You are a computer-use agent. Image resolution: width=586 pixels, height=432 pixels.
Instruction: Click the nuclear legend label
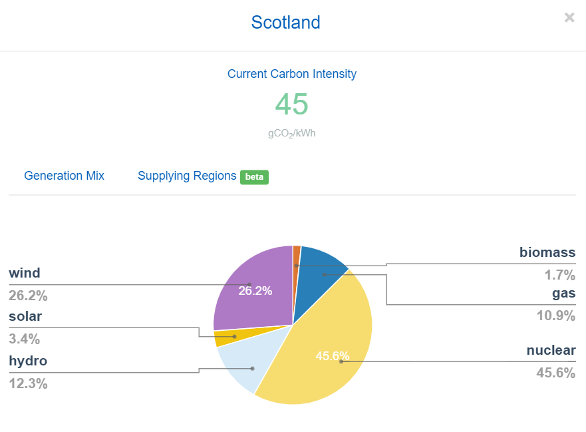[551, 350]
